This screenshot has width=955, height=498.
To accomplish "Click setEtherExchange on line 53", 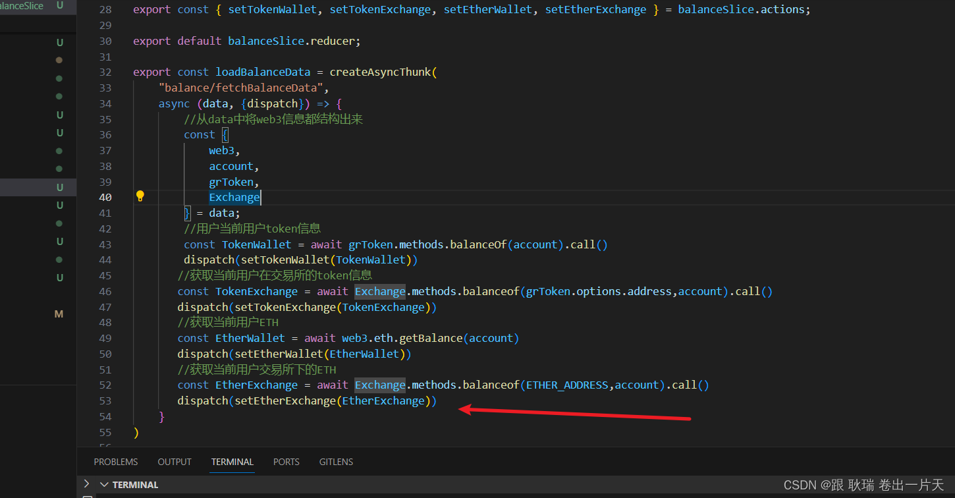I will tap(285, 401).
